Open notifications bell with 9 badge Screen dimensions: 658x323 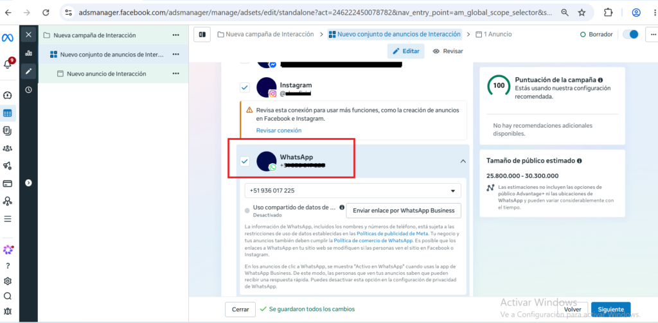[x=8, y=64]
